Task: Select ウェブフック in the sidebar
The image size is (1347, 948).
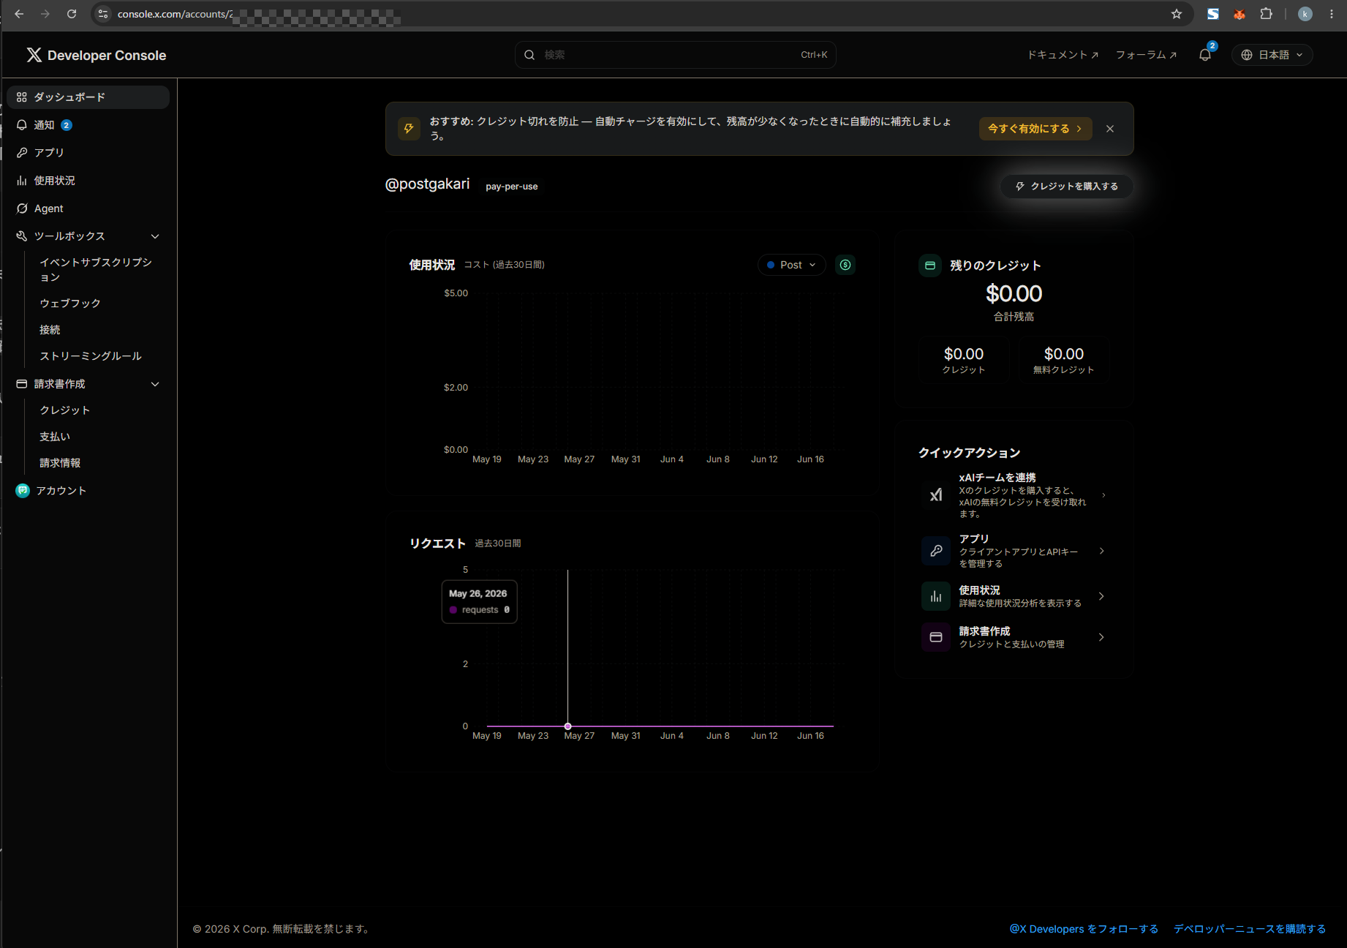Action: [x=70, y=303]
